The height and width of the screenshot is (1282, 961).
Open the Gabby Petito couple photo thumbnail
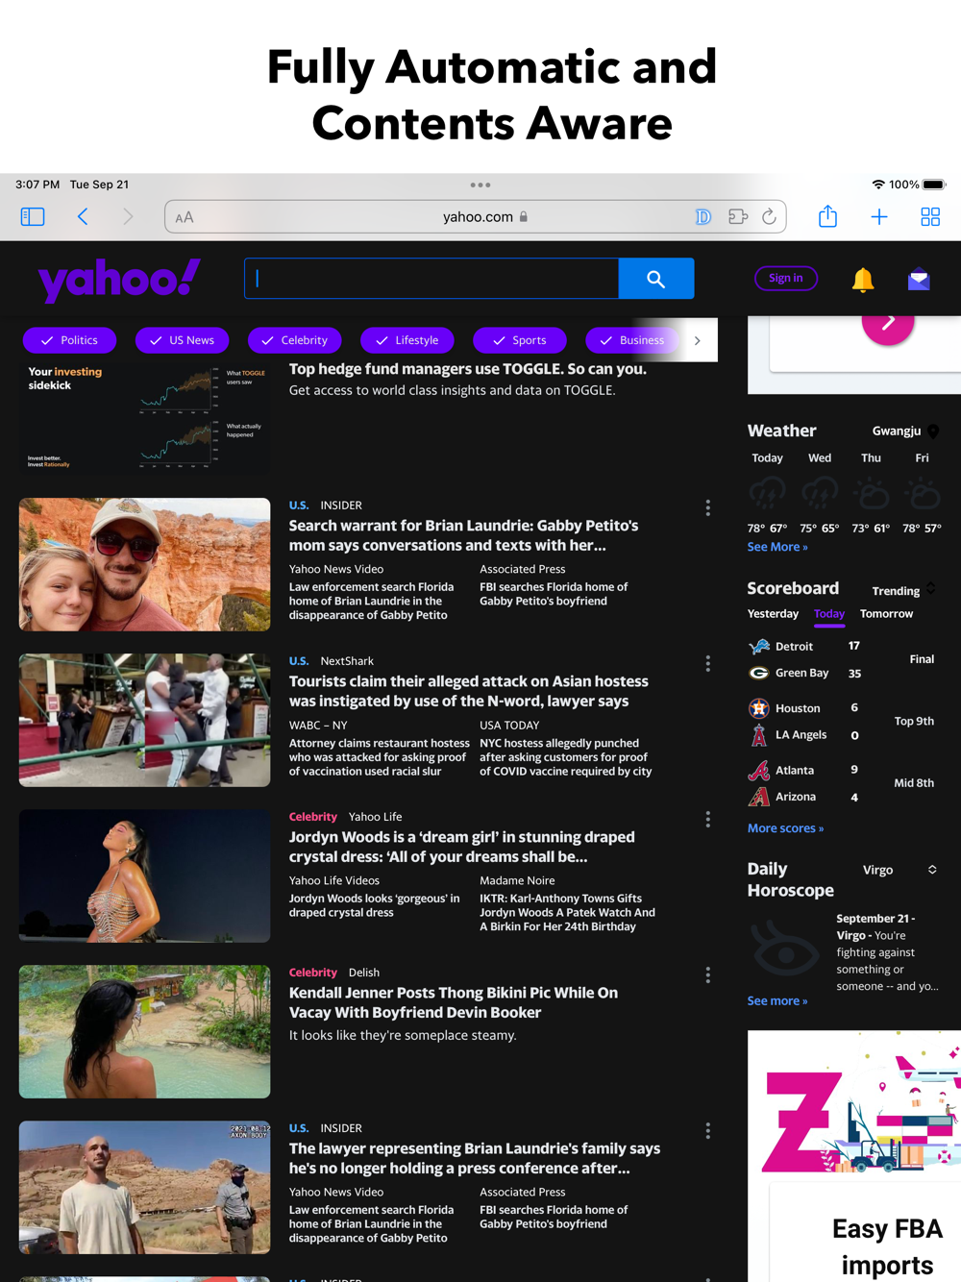pos(144,564)
